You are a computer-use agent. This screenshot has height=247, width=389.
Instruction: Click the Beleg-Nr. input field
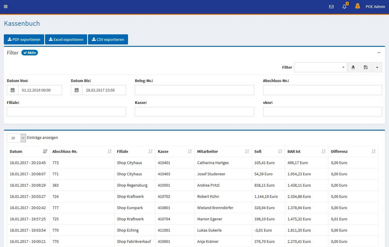click(194, 90)
